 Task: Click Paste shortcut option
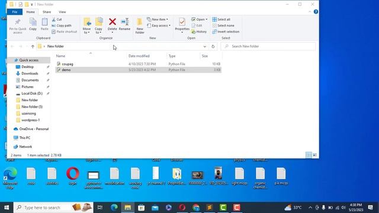tap(65, 31)
